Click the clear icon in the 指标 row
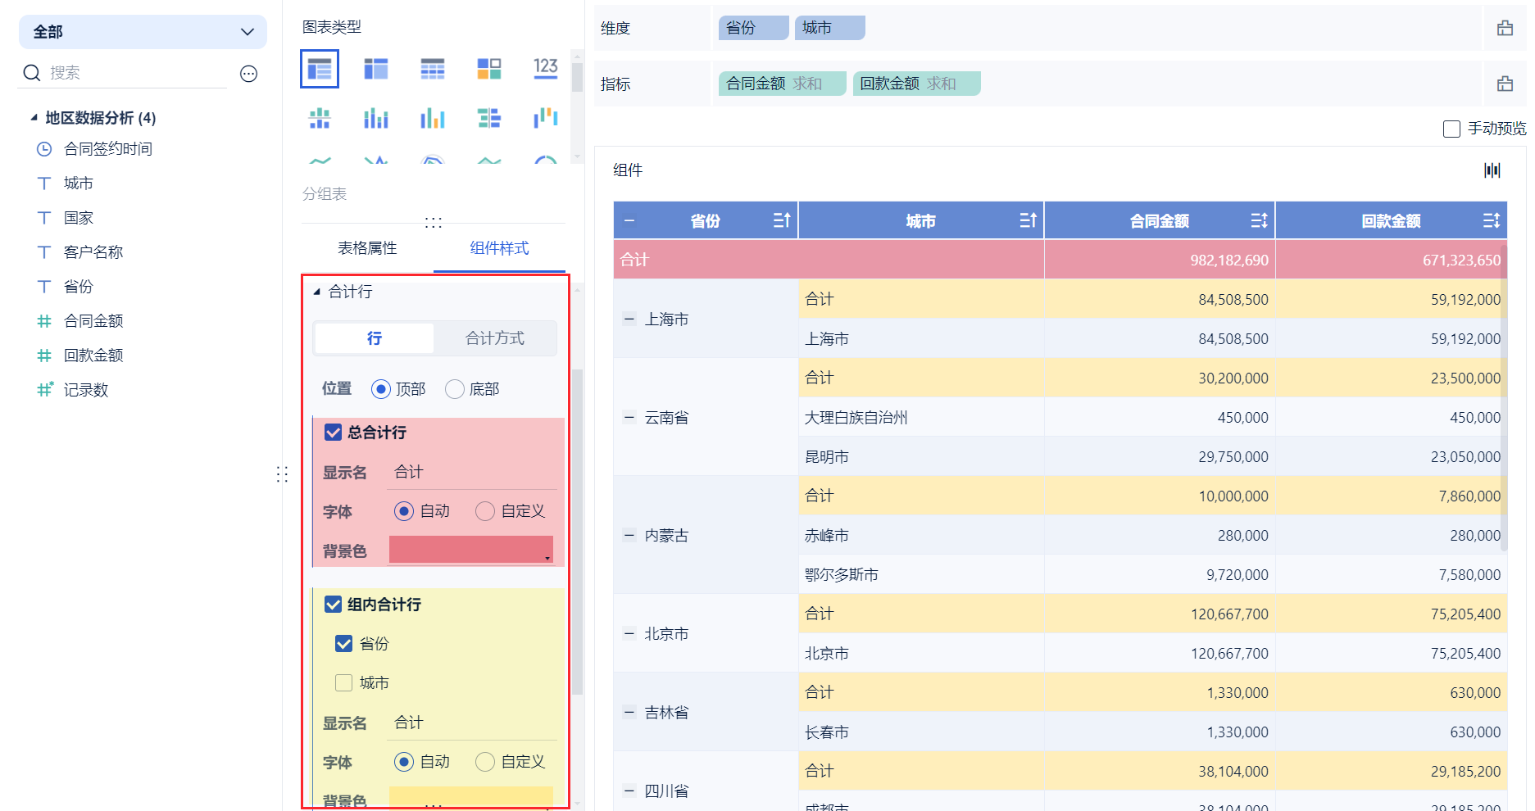The image size is (1535, 811). pos(1505,84)
